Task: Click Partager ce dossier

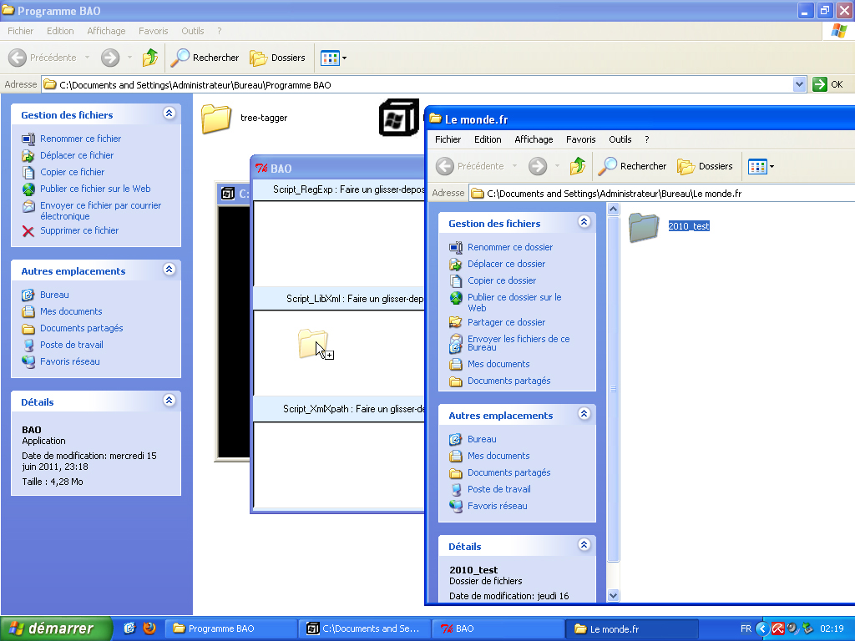Action: [506, 323]
